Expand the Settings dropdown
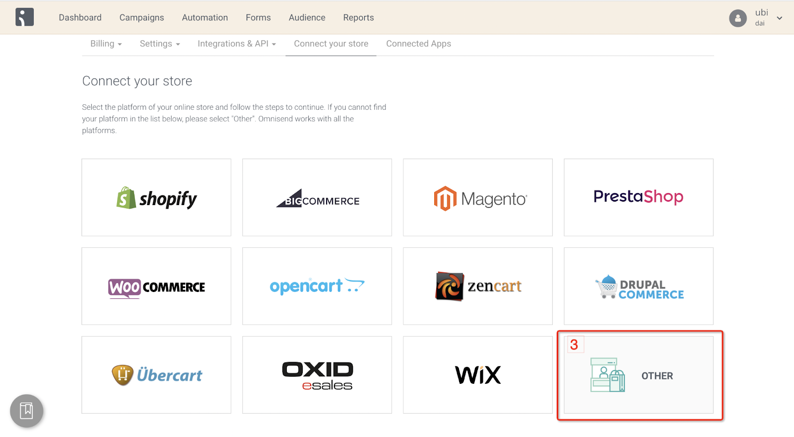 [x=160, y=44]
